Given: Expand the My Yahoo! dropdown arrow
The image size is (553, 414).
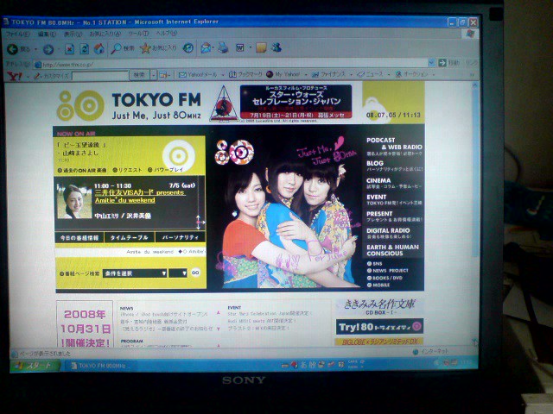Looking at the screenshot, I should click(x=305, y=74).
